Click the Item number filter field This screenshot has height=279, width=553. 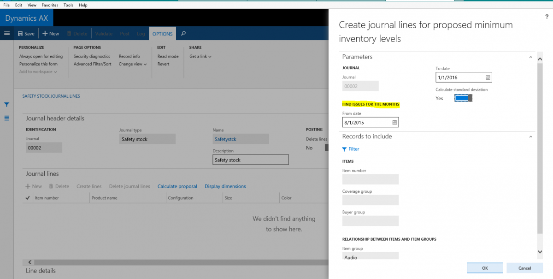(x=371, y=179)
